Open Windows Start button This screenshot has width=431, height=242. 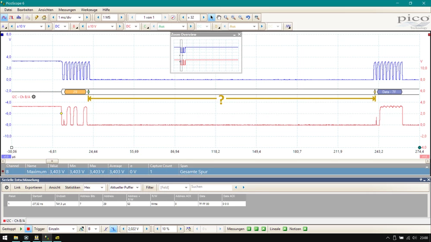5,238
